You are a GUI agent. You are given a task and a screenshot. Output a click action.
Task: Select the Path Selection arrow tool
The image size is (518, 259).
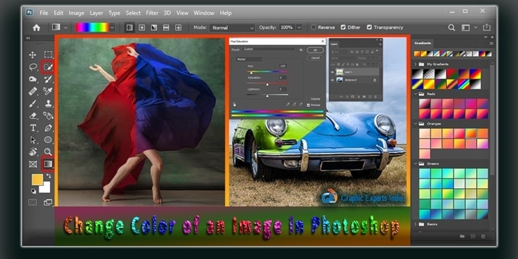[33, 140]
